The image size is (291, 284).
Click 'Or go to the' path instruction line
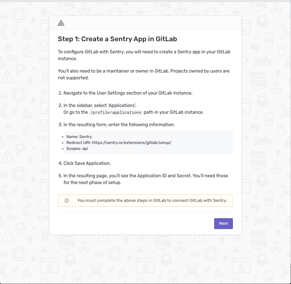(x=76, y=112)
